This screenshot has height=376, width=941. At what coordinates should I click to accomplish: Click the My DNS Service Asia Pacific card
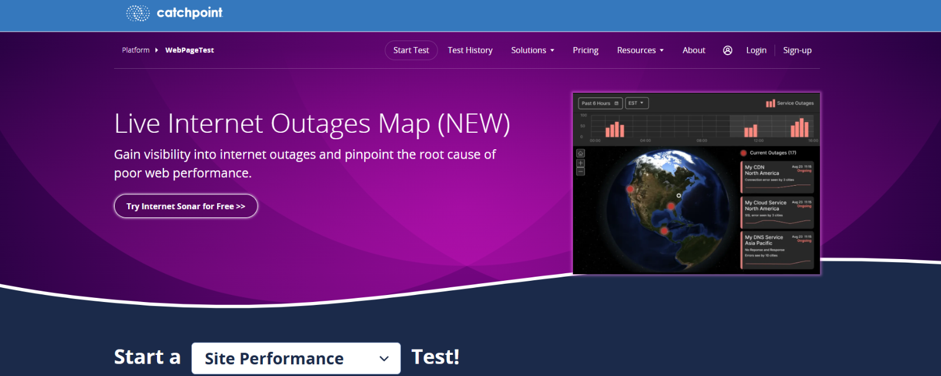click(777, 250)
